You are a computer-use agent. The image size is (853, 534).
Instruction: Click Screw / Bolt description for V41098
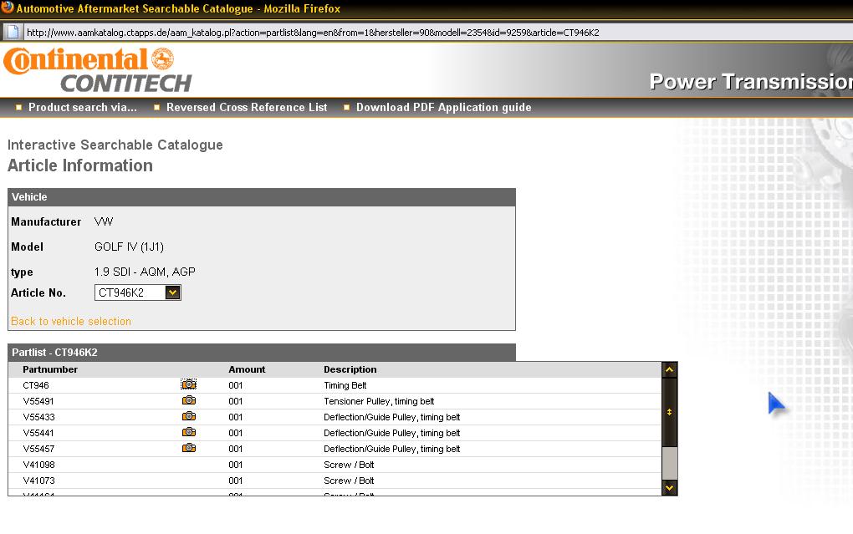349,465
